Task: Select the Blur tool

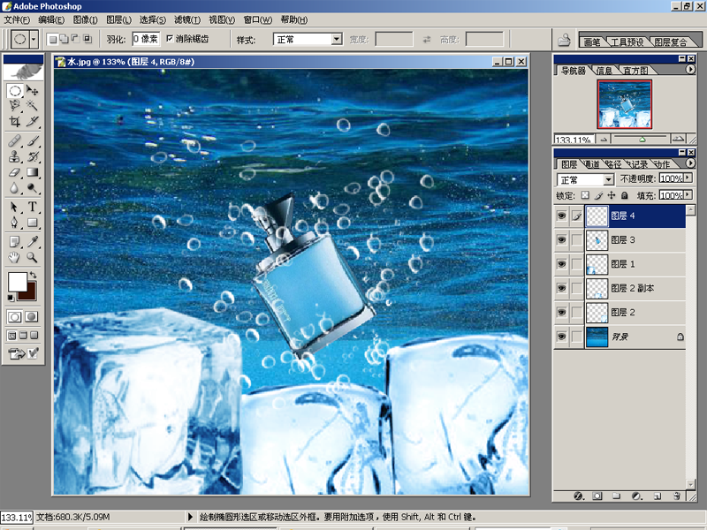Action: (x=15, y=187)
